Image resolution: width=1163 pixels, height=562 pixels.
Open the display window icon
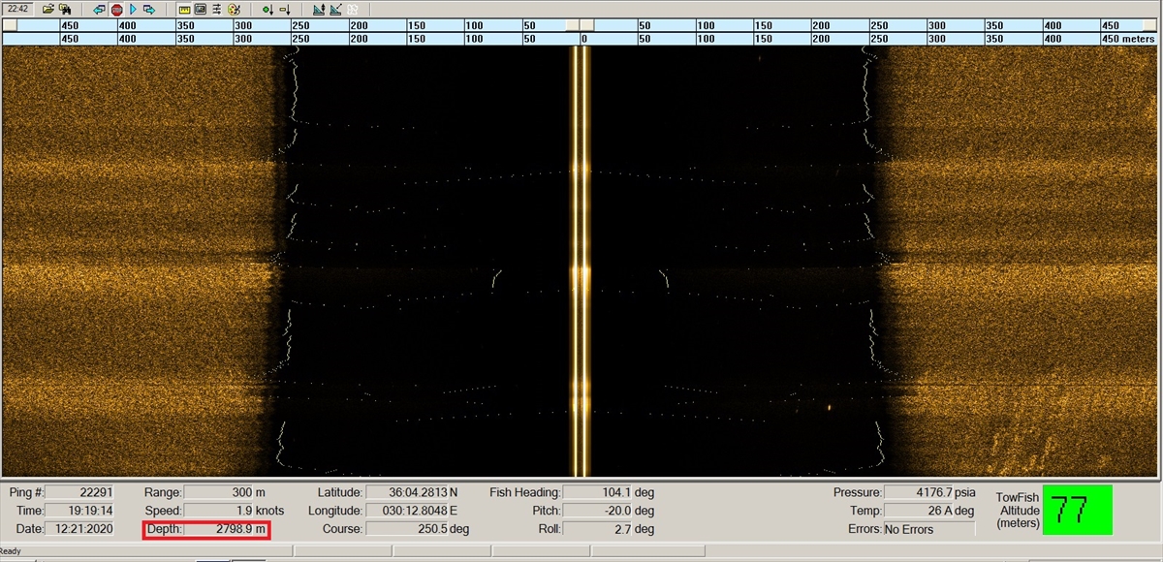pyautogui.click(x=201, y=9)
